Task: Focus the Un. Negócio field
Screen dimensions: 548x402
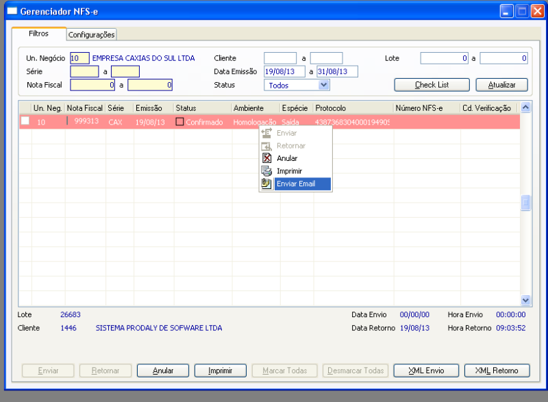Action: 79,58
